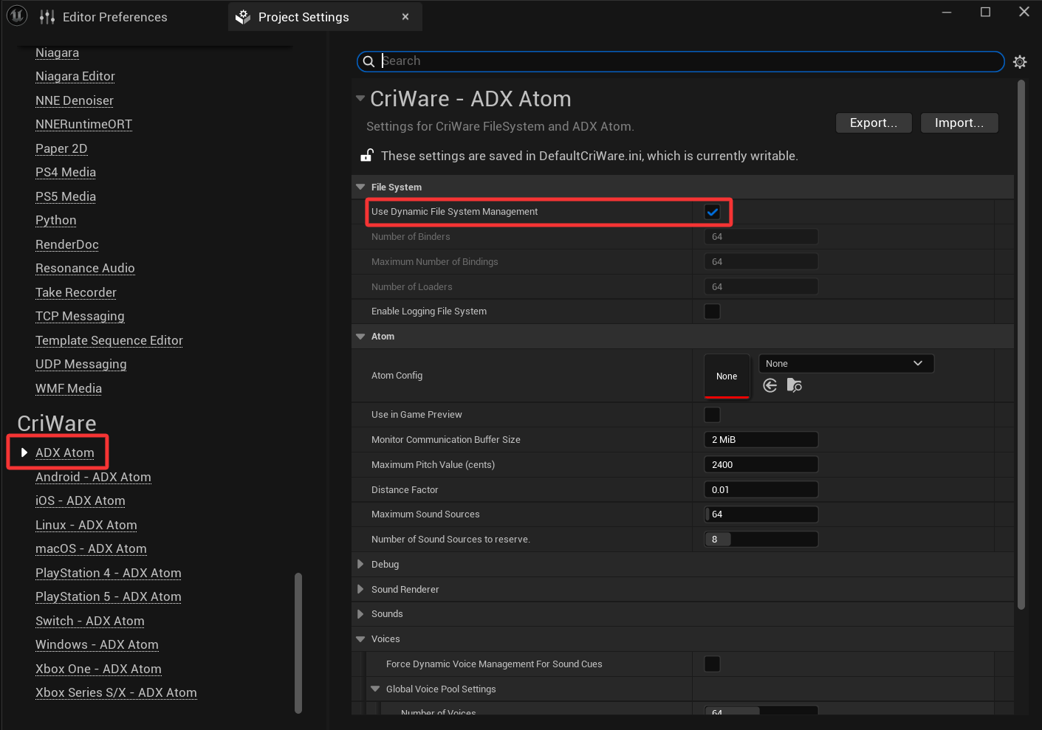Open the Resonance Audio settings page
Viewport: 1042px width, 730px height.
click(x=85, y=269)
